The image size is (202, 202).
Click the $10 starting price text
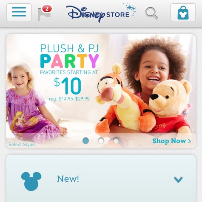(68, 86)
